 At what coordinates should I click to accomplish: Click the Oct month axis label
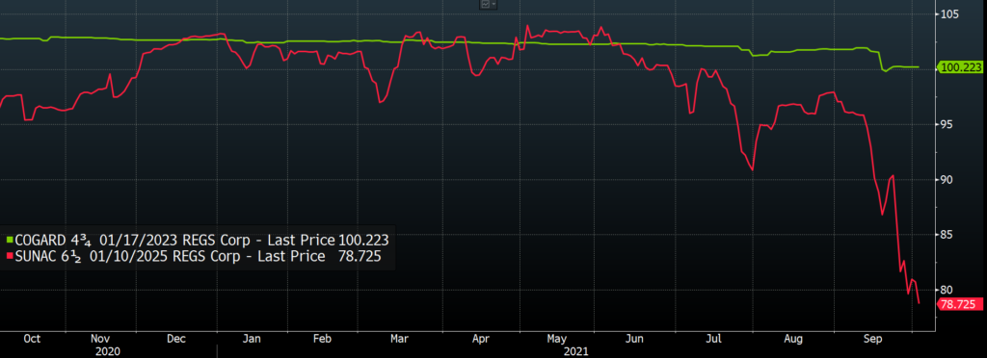point(32,339)
